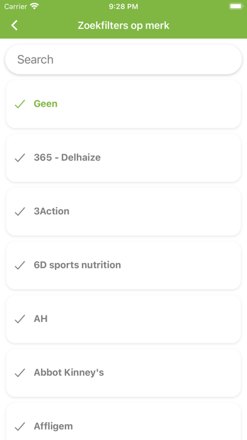The height and width of the screenshot is (440, 247).
Task: Tap the battery indicator in status bar
Action: [236, 6]
